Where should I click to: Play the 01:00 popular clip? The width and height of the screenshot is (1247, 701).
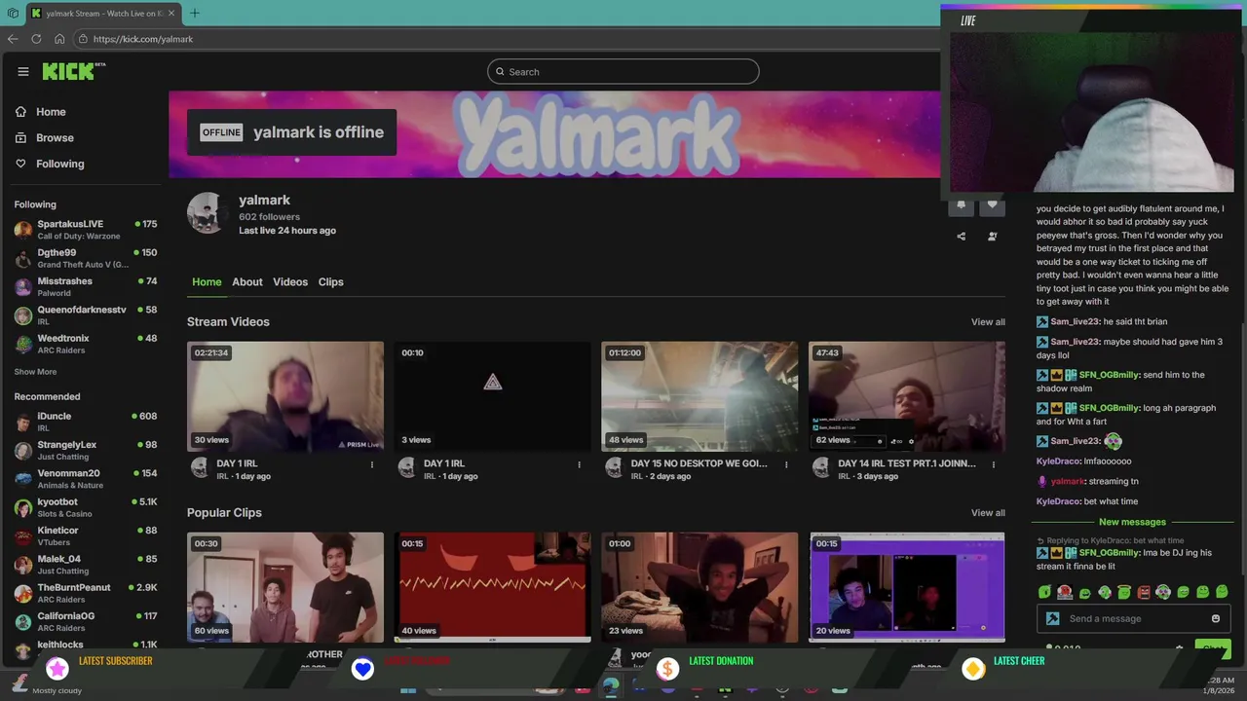point(699,587)
